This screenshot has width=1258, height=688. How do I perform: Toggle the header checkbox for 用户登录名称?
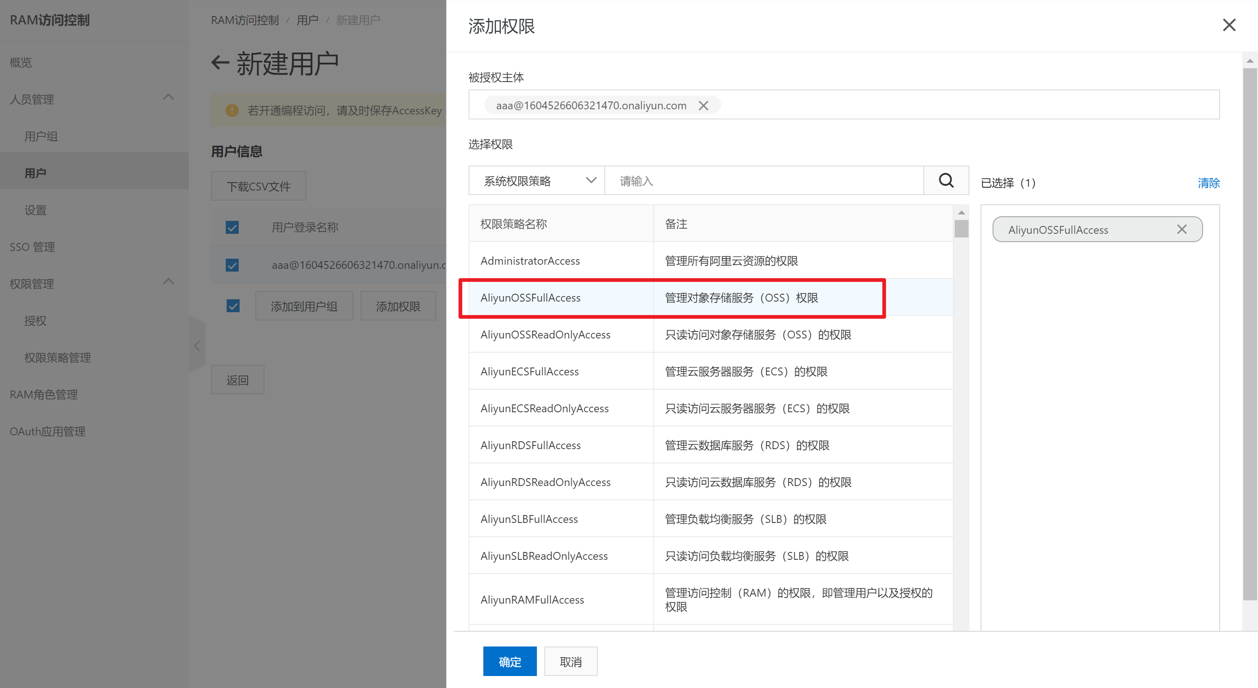click(232, 227)
